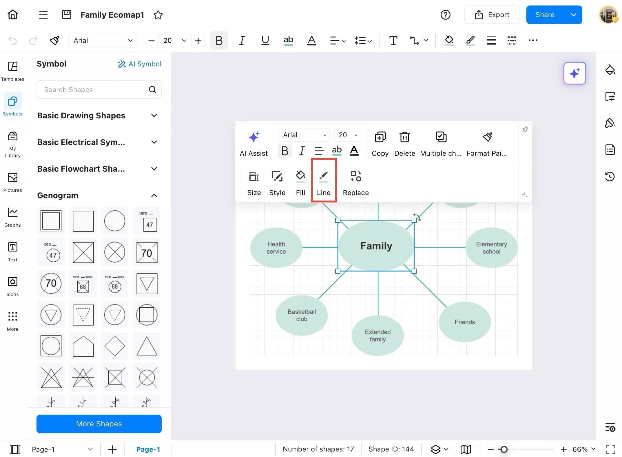Pin the floating toolbar
Image resolution: width=622 pixels, height=457 pixels.
click(525, 129)
